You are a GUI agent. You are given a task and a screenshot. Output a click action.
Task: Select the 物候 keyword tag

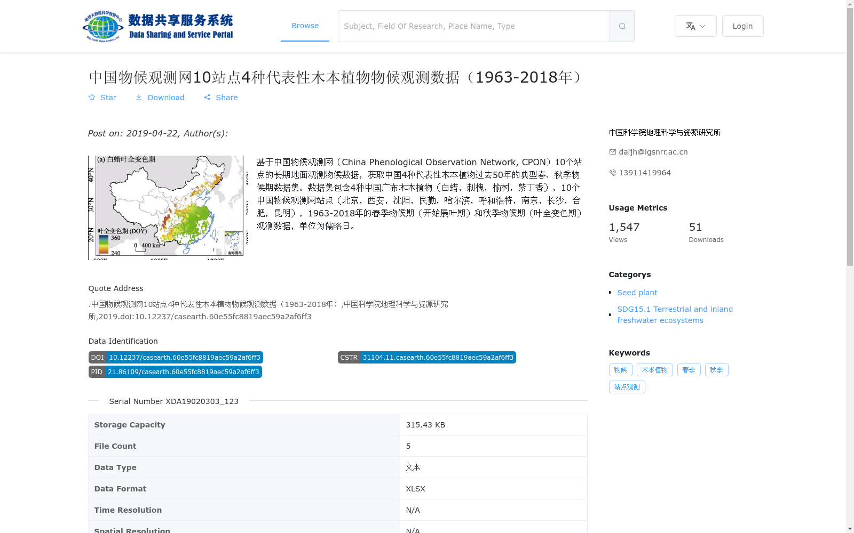(x=620, y=370)
